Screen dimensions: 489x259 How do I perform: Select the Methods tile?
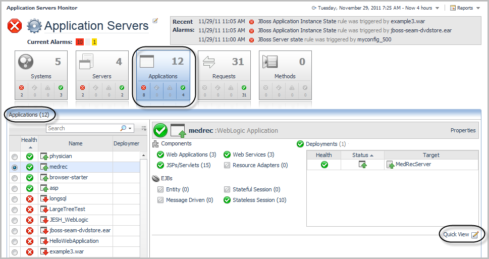pyautogui.click(x=285, y=75)
